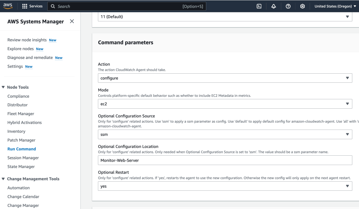Open the help question mark icon

coord(288,6)
